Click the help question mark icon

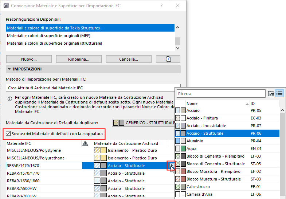coord(161,6)
